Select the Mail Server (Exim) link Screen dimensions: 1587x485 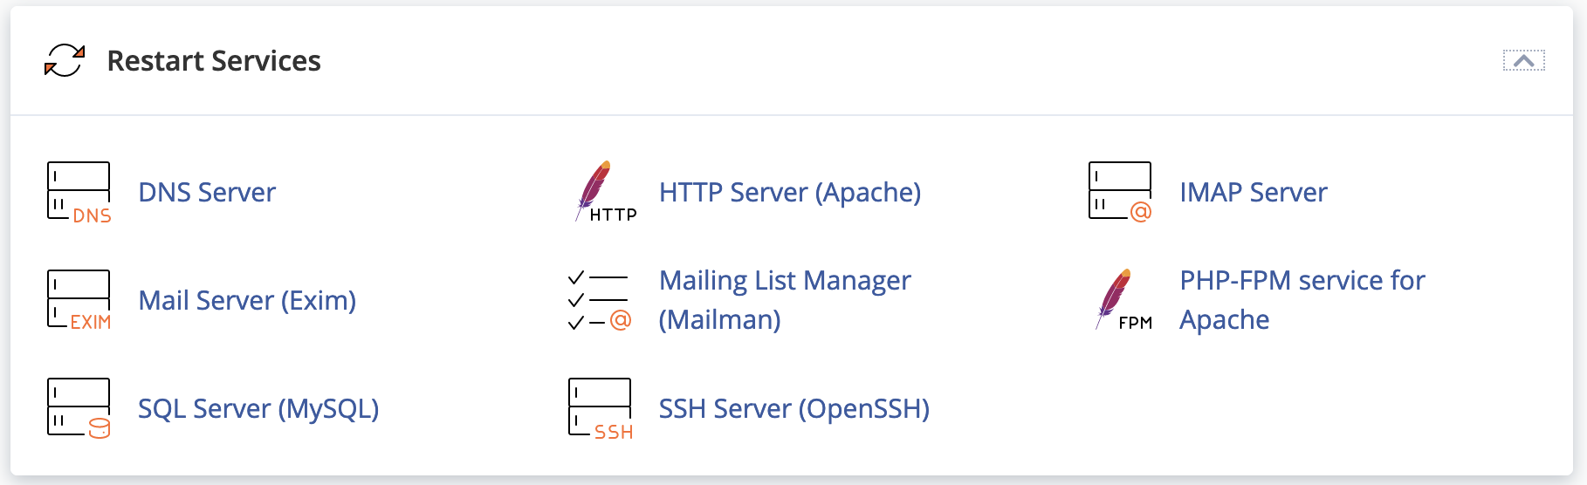(247, 300)
